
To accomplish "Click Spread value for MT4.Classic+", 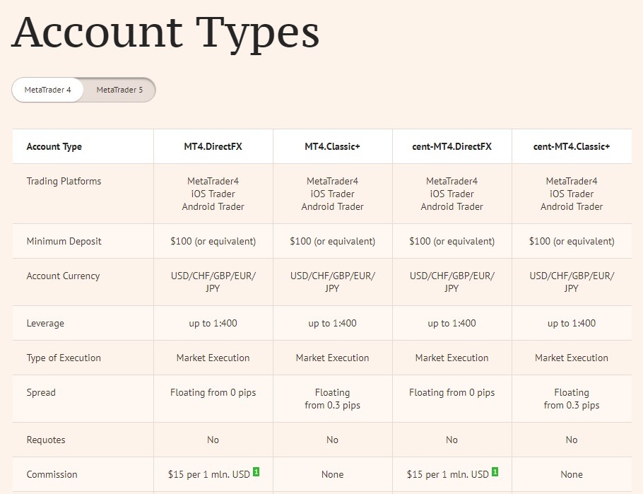I will 333,399.
